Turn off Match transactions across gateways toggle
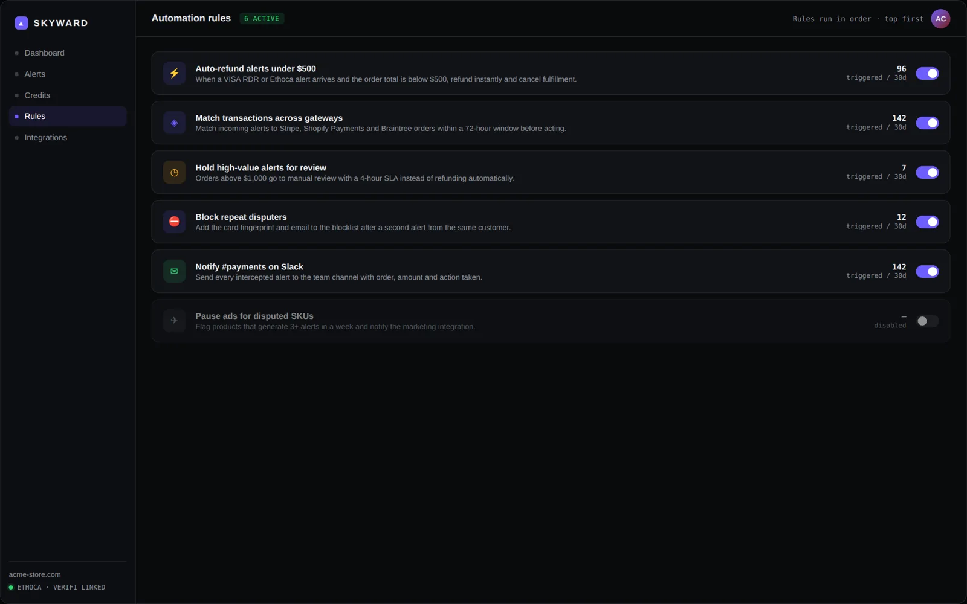Screen dimensions: 967x604 [927, 123]
